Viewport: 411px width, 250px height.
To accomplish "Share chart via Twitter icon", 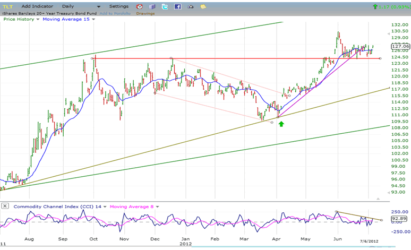I will [165, 6].
